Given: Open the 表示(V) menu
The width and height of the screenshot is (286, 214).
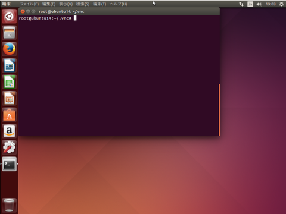Looking at the screenshot, I should [66, 4].
